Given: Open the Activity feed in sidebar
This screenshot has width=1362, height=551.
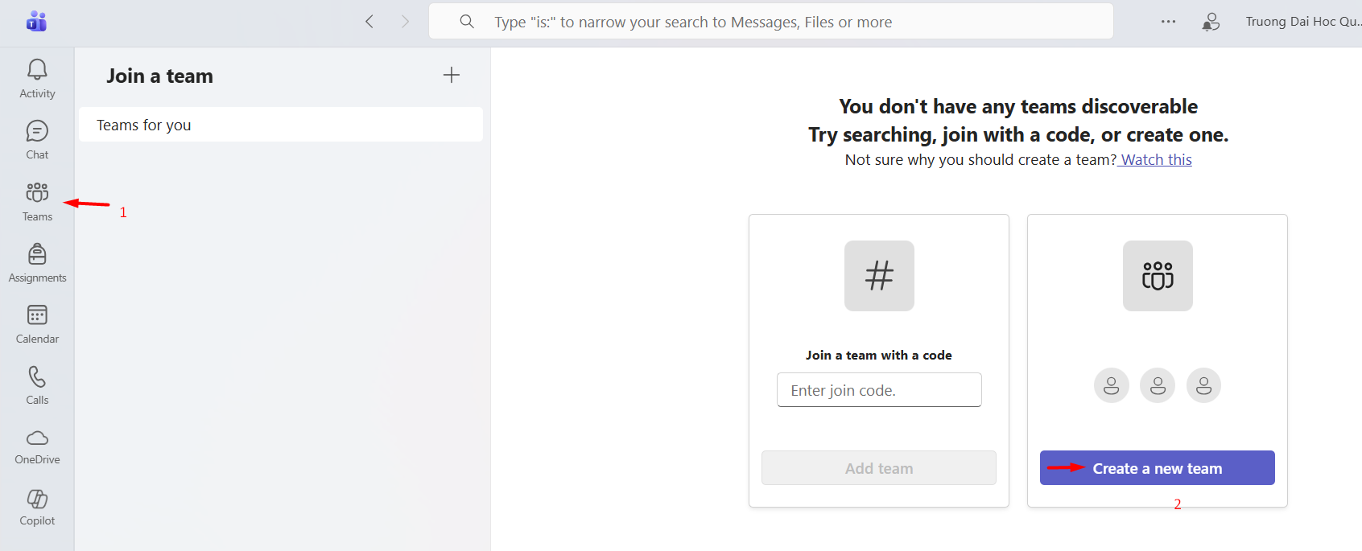Looking at the screenshot, I should click(37, 79).
